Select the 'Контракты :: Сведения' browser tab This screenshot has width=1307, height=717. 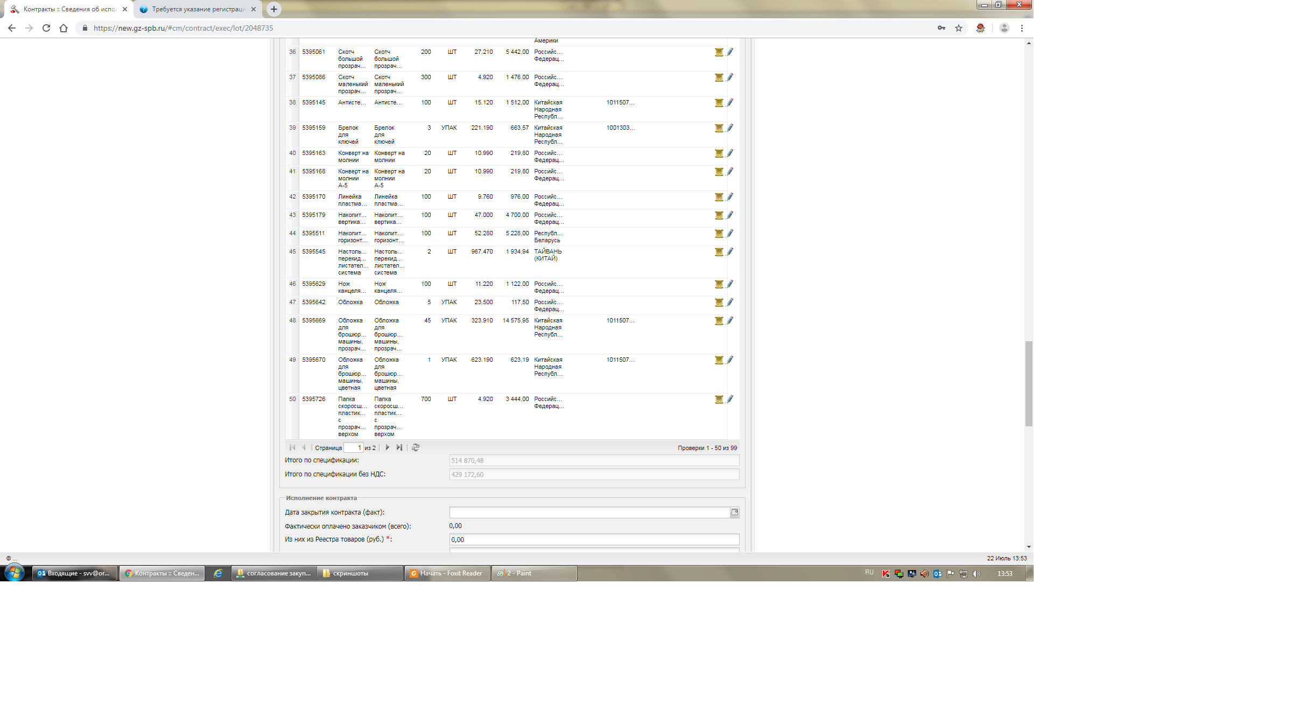69,9
